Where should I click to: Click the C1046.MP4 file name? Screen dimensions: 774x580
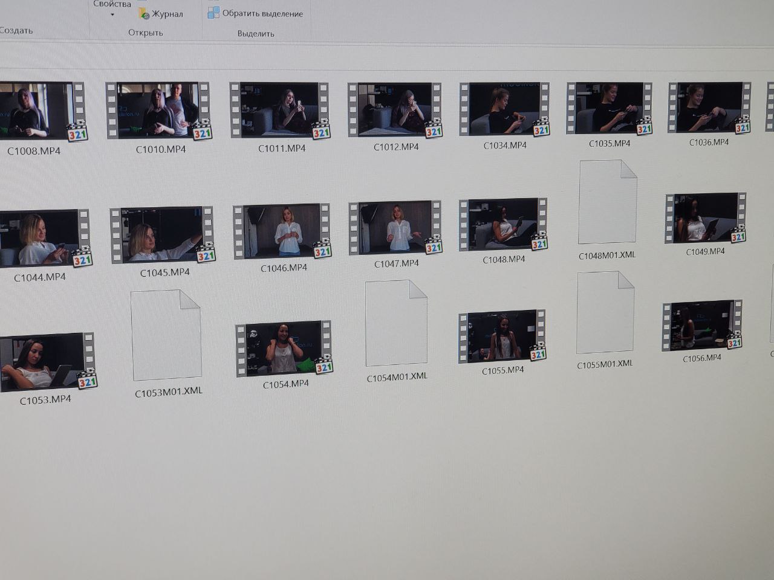tap(284, 268)
